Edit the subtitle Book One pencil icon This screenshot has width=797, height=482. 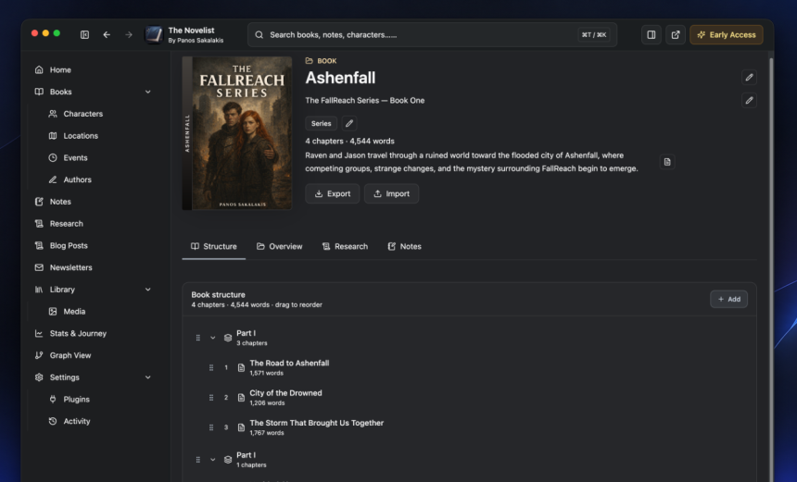coord(749,100)
